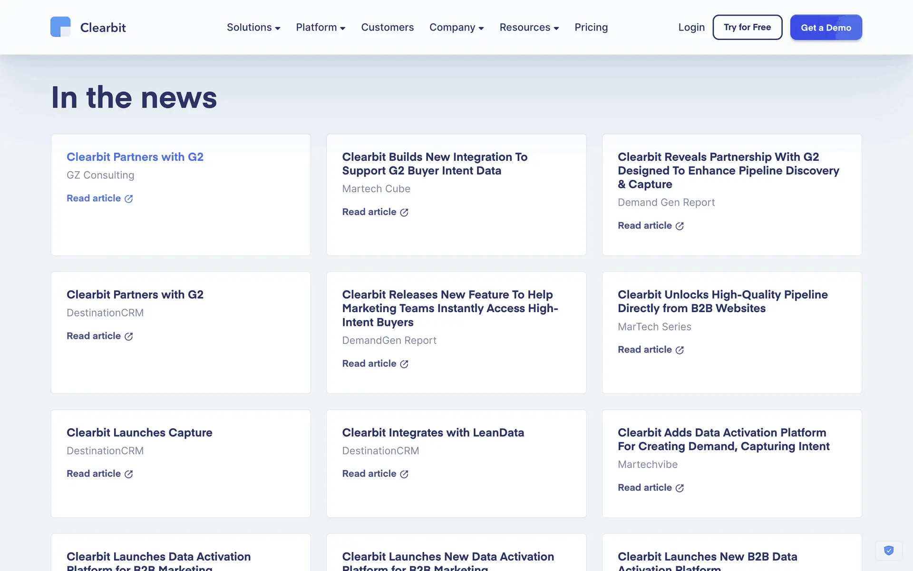The height and width of the screenshot is (571, 913).
Task: Click the Clearbit logo icon
Action: [x=60, y=27]
